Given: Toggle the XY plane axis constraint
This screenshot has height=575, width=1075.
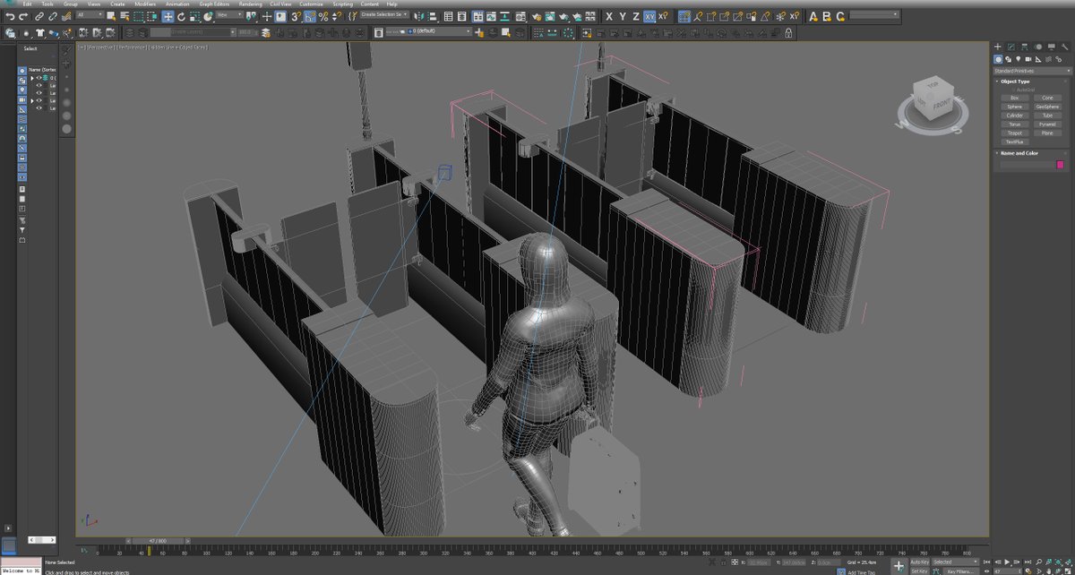Looking at the screenshot, I should pyautogui.click(x=649, y=16).
